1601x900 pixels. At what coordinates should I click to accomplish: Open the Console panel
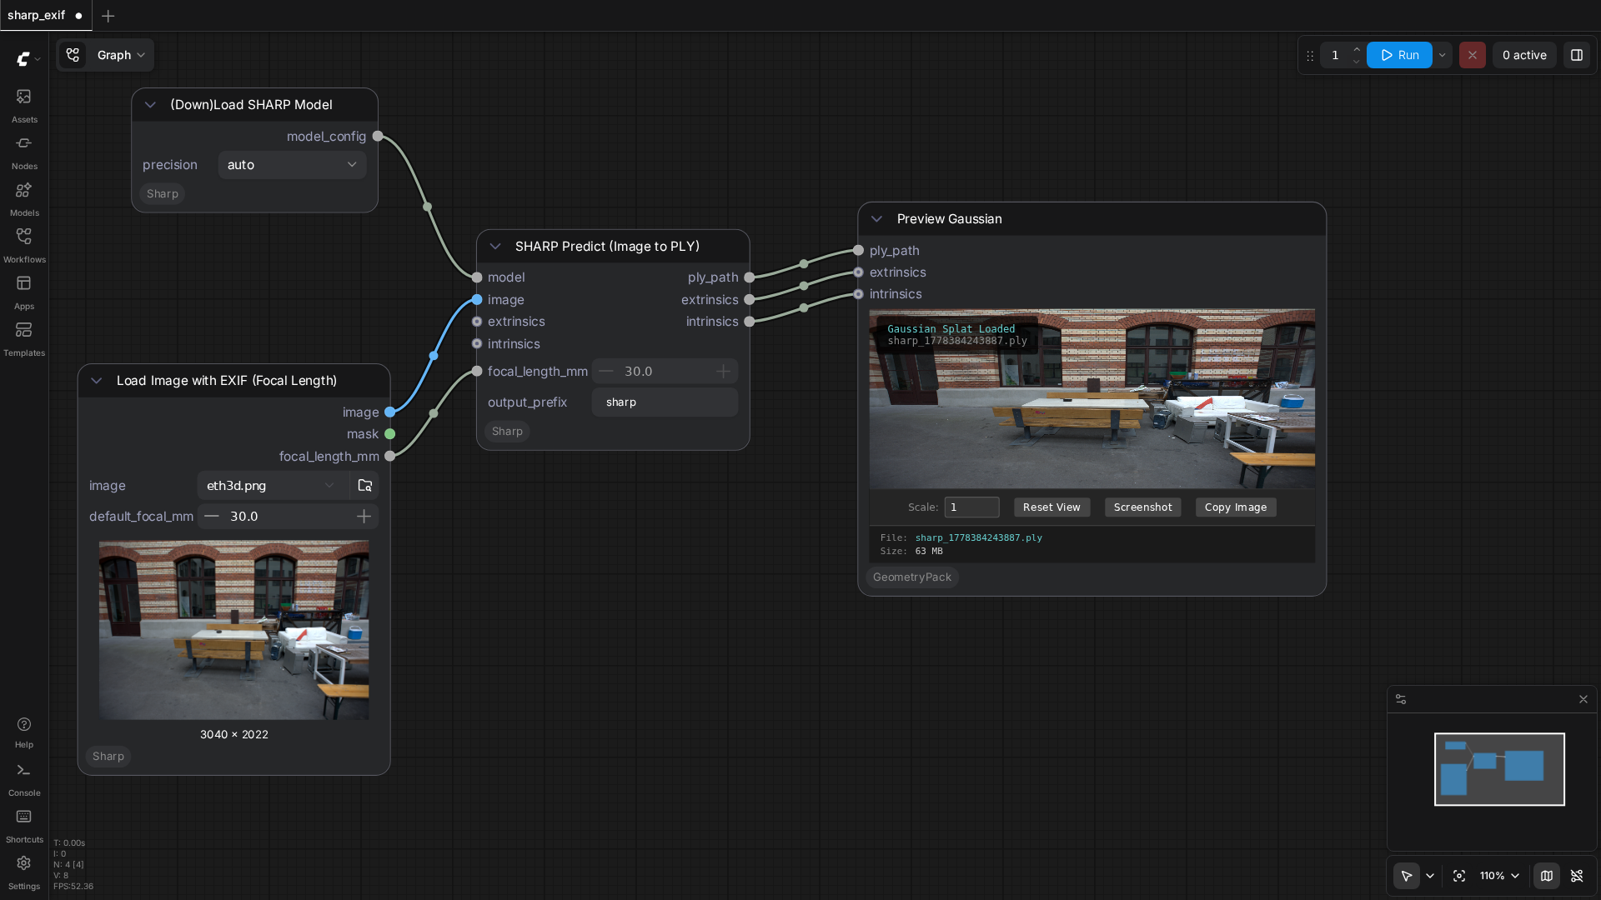point(24,779)
